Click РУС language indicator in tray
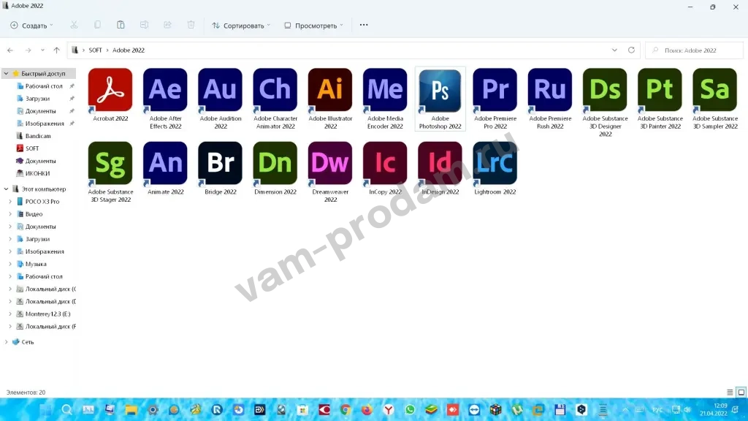The image size is (748, 421). [x=657, y=409]
